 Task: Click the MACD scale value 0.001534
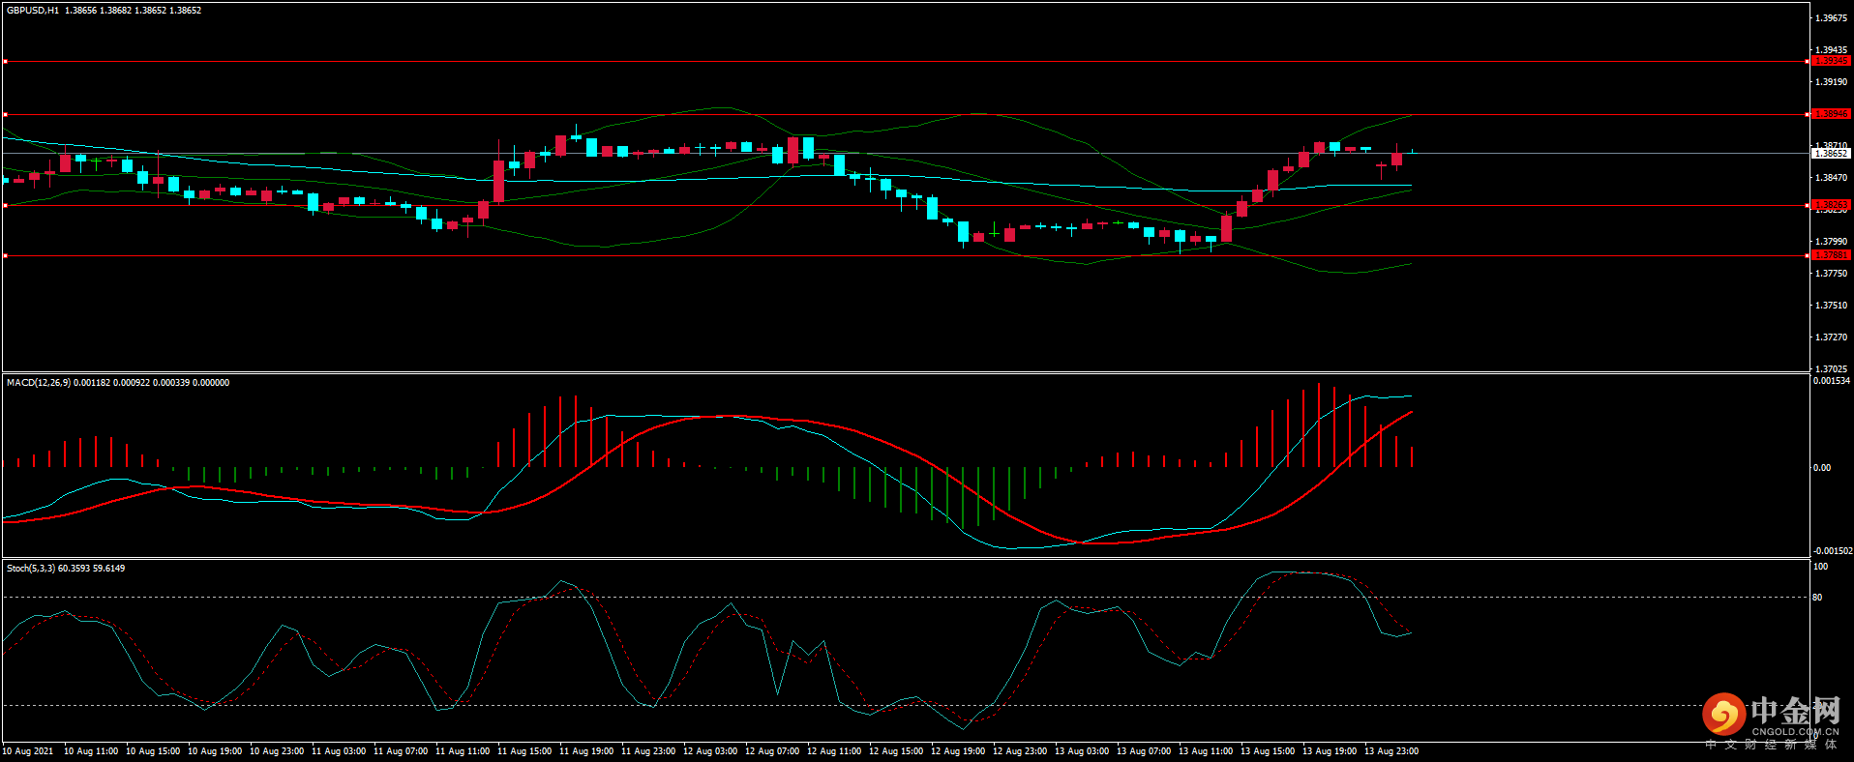1832,381
